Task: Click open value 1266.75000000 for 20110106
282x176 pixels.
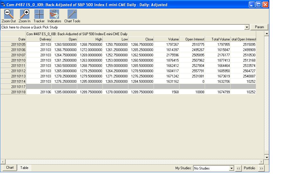Action: (64, 50)
